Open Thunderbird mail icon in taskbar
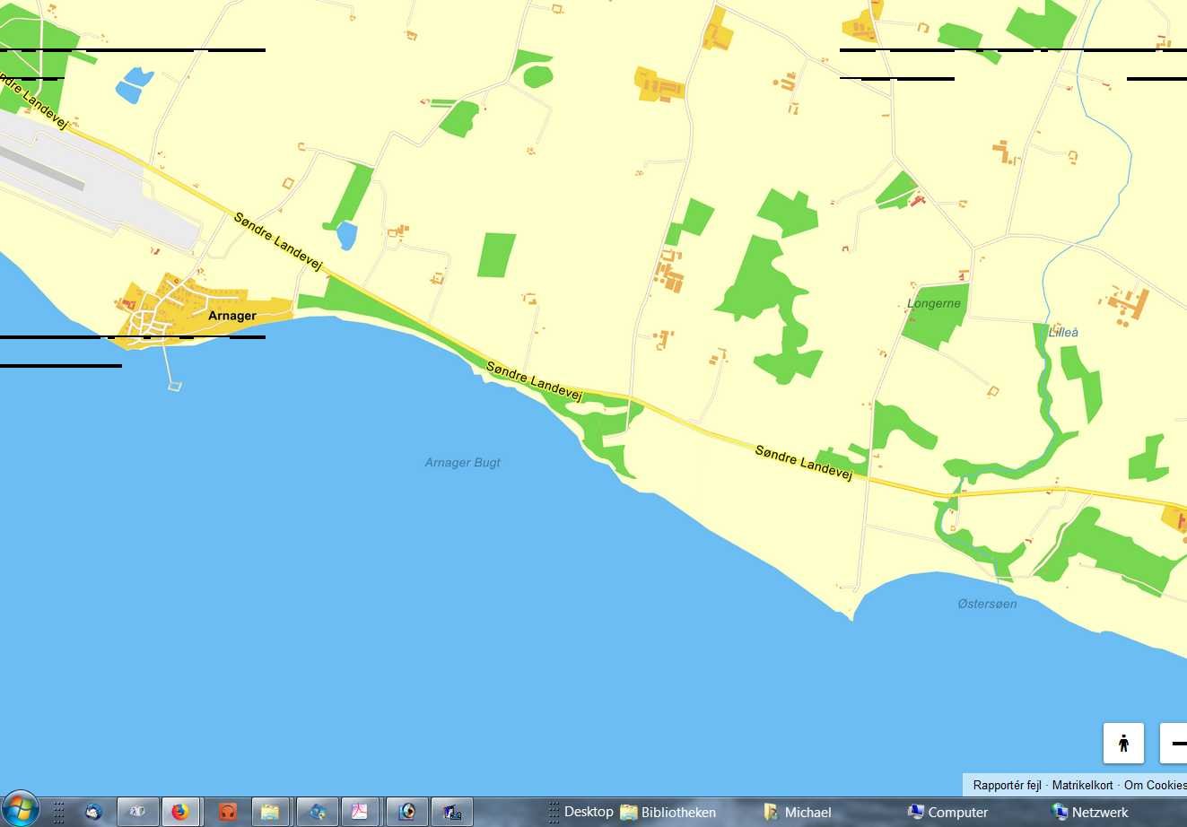 93,812
